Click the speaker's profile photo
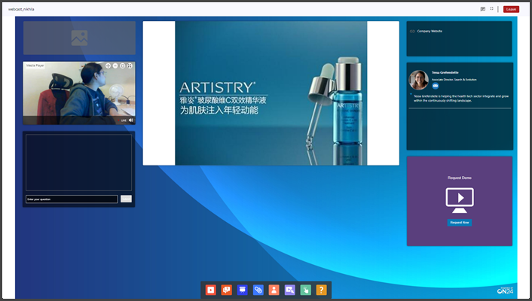The width and height of the screenshot is (532, 301). click(x=419, y=80)
